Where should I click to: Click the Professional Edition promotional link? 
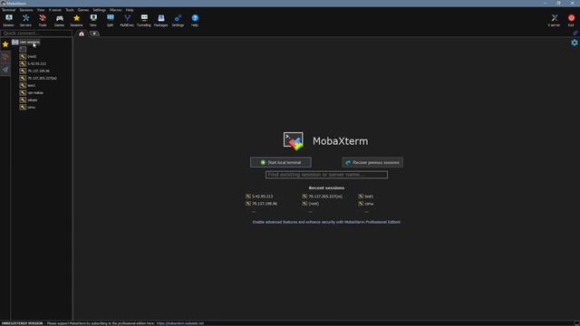click(326, 222)
